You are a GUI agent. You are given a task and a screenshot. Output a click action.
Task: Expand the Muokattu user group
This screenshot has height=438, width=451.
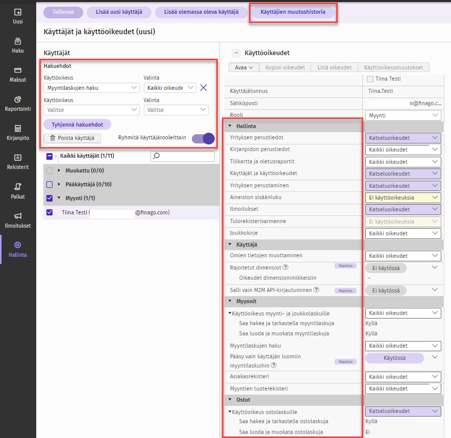pyautogui.click(x=59, y=171)
